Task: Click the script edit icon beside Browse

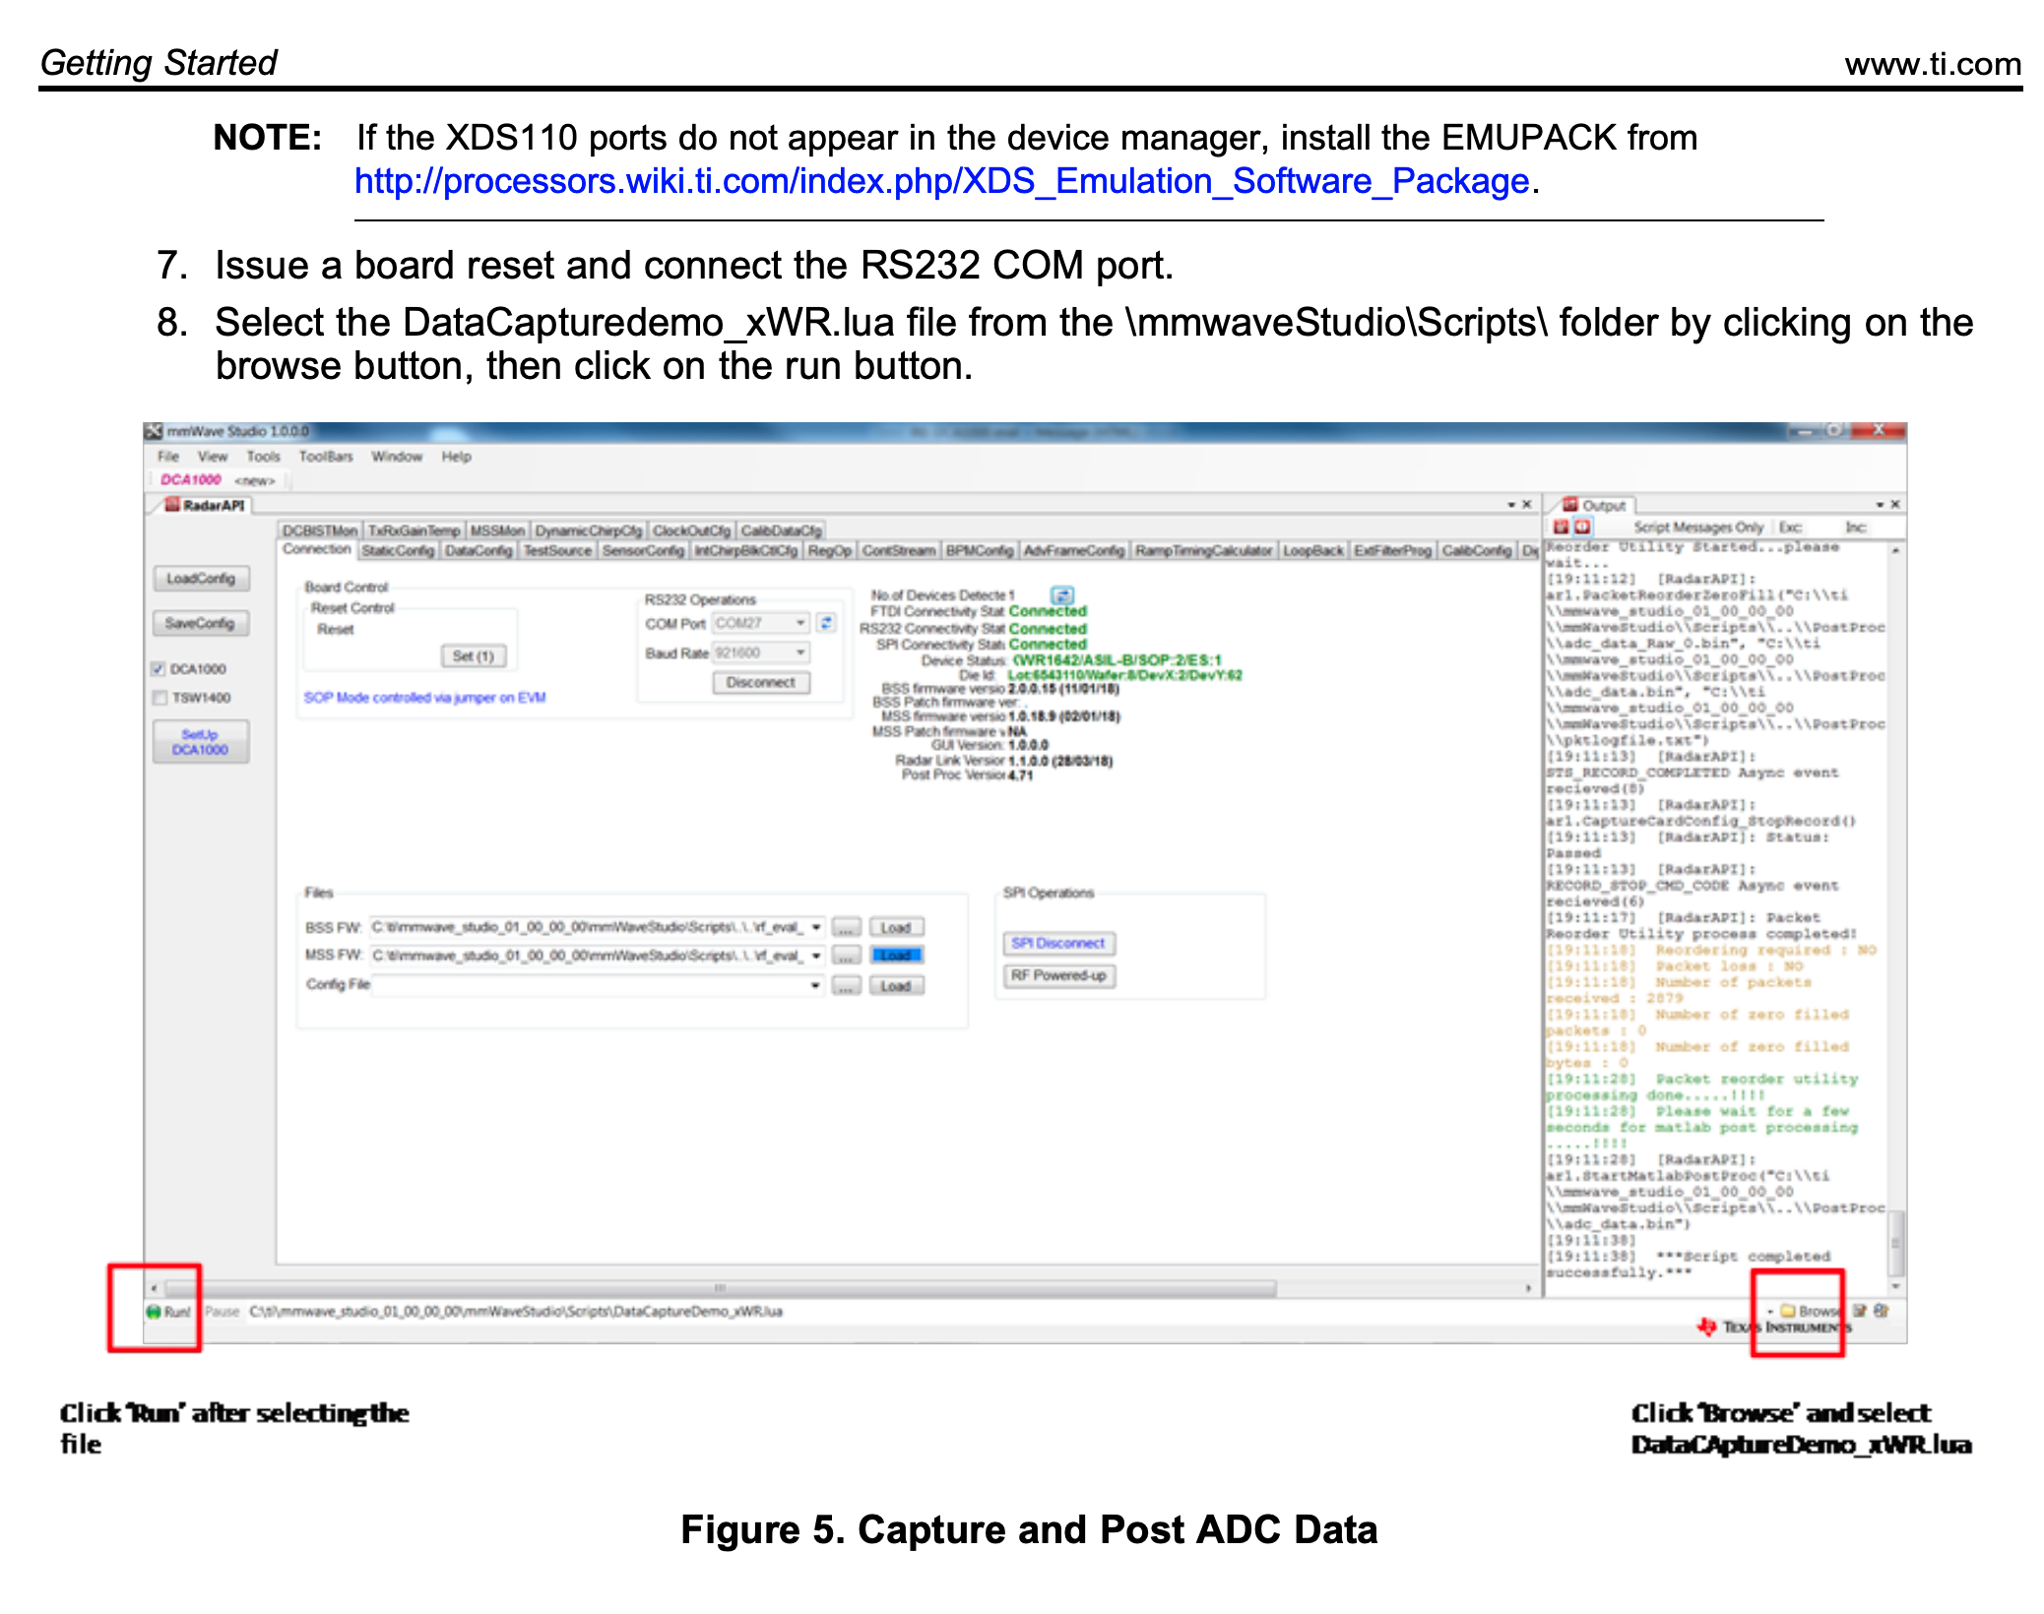Action: click(x=1860, y=1311)
